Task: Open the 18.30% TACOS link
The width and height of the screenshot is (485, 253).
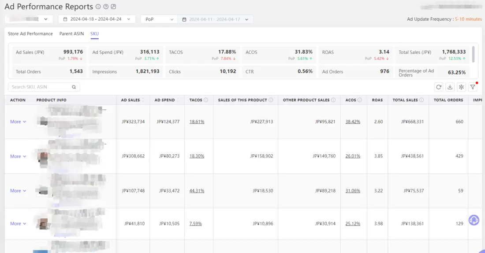Action: (x=197, y=156)
